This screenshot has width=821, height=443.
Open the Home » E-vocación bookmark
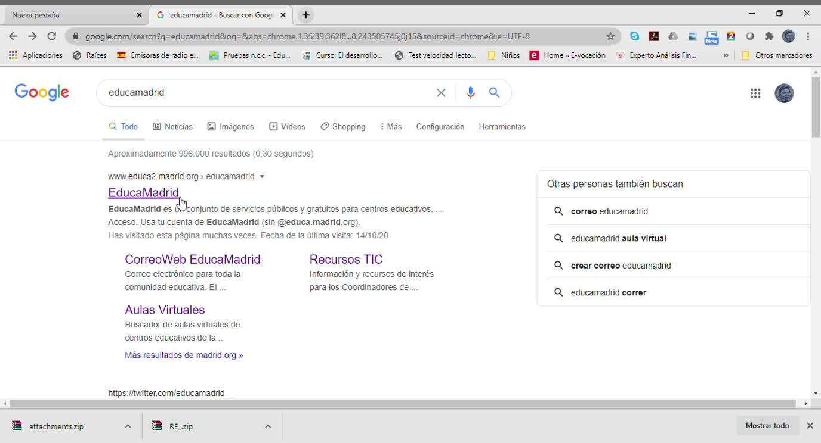pos(568,55)
